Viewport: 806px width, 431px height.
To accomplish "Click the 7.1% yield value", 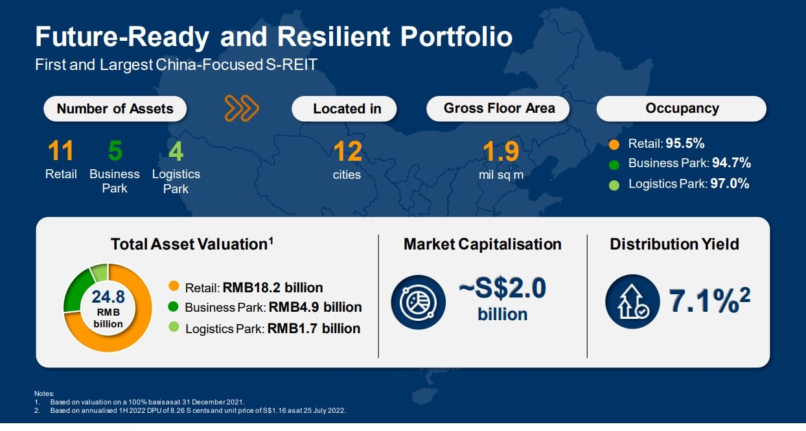I will click(709, 301).
